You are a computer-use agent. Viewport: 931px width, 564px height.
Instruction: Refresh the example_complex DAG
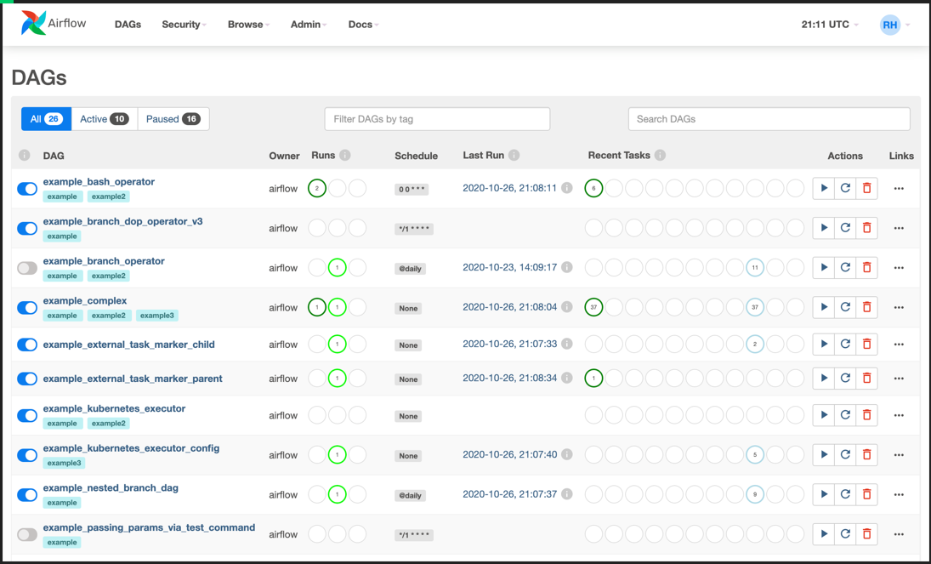(x=845, y=307)
